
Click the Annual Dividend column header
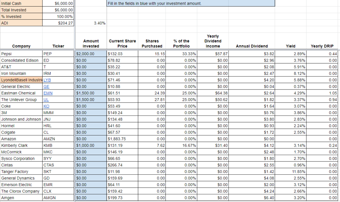[252, 46]
